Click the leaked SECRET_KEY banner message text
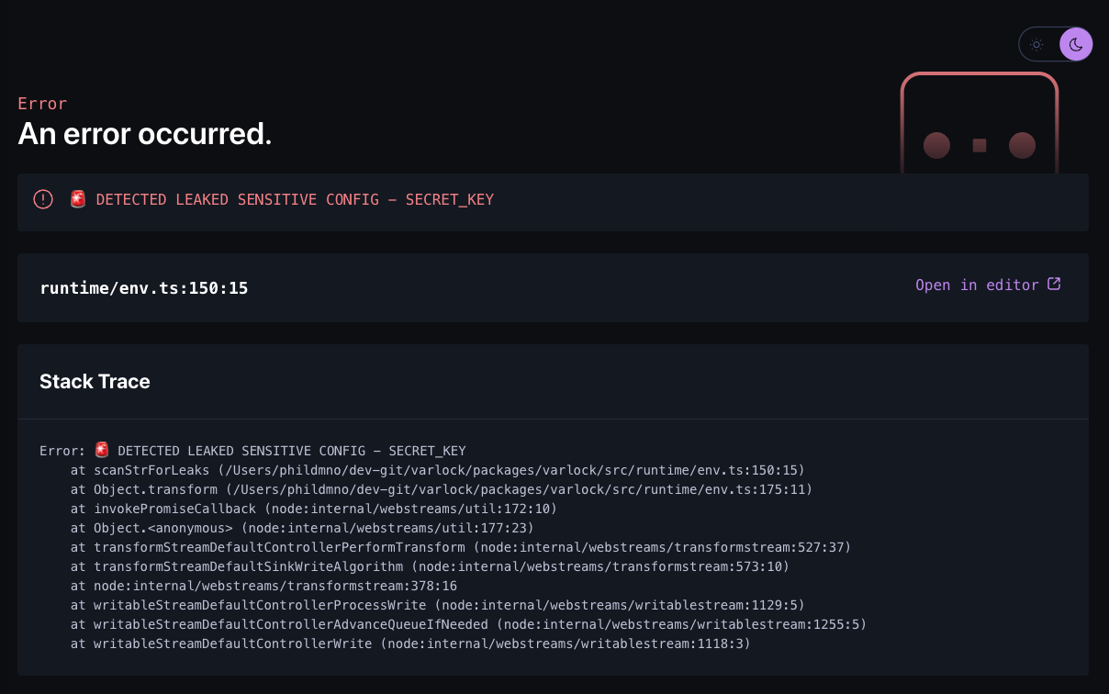 coord(295,199)
